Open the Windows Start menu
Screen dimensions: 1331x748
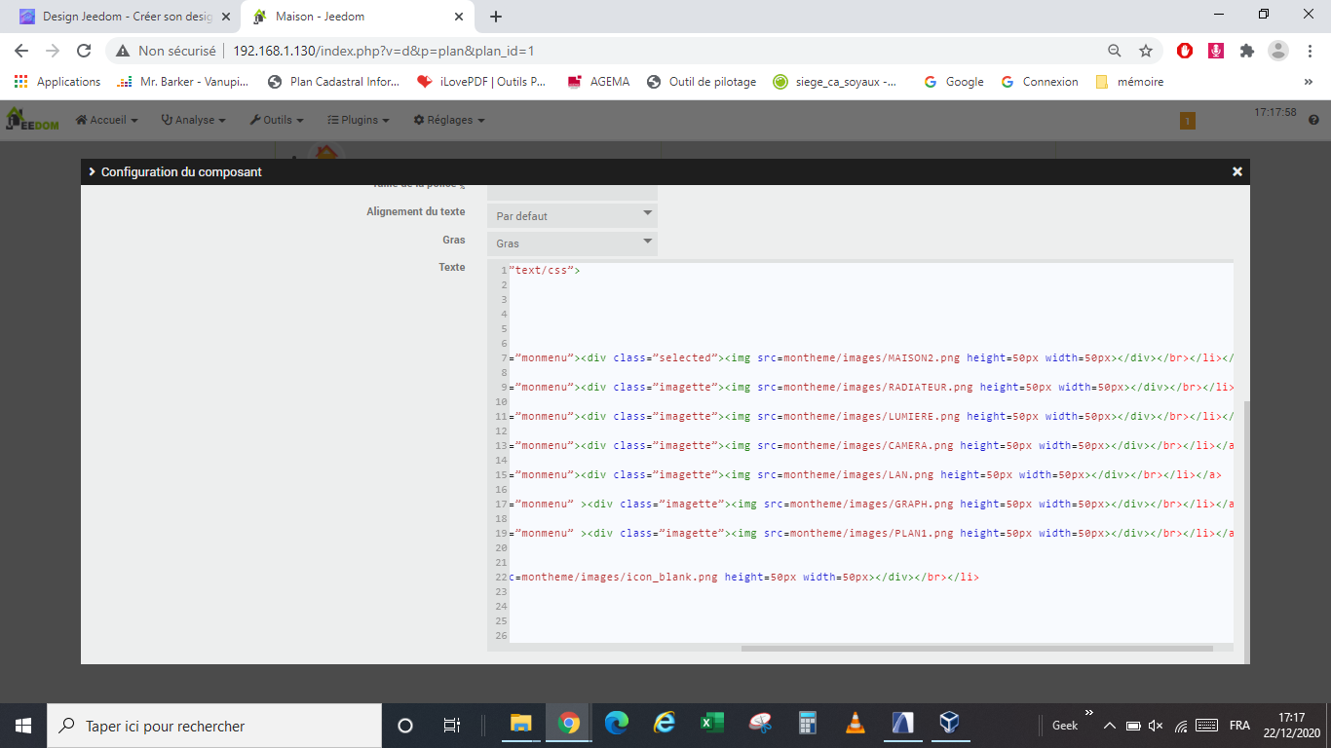[x=23, y=726]
